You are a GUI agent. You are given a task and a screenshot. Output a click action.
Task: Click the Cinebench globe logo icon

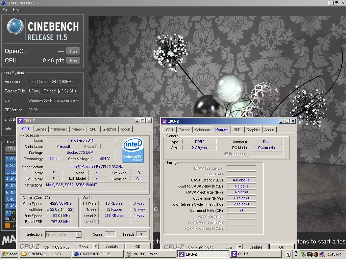pos(15,26)
